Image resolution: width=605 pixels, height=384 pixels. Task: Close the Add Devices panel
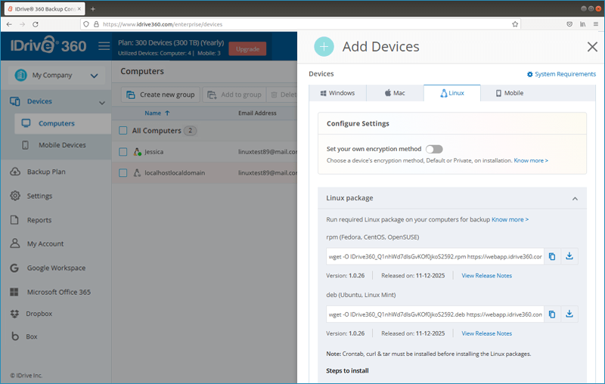point(592,47)
